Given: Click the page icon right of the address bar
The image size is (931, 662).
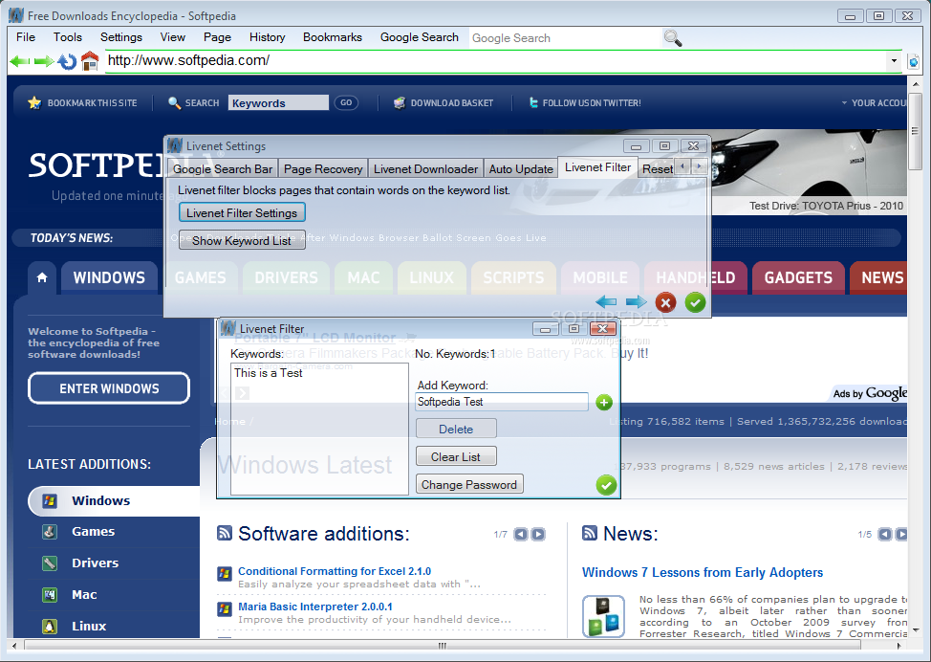Looking at the screenshot, I should (914, 61).
